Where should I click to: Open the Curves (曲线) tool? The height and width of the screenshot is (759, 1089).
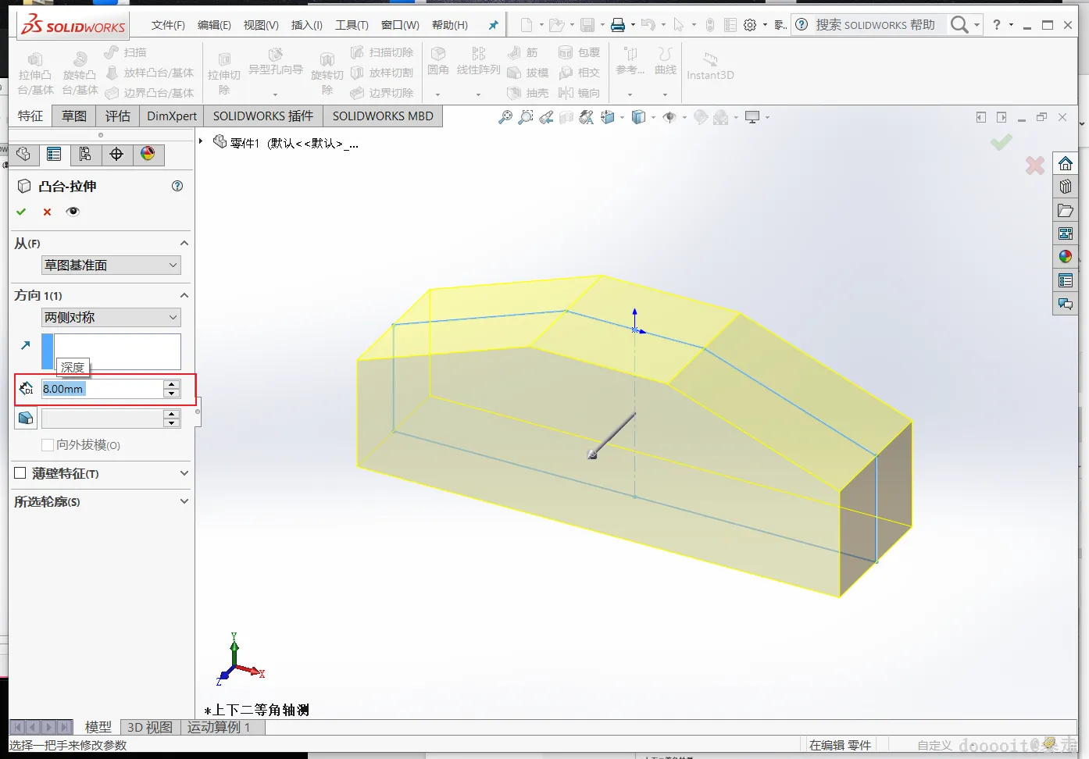click(x=666, y=61)
